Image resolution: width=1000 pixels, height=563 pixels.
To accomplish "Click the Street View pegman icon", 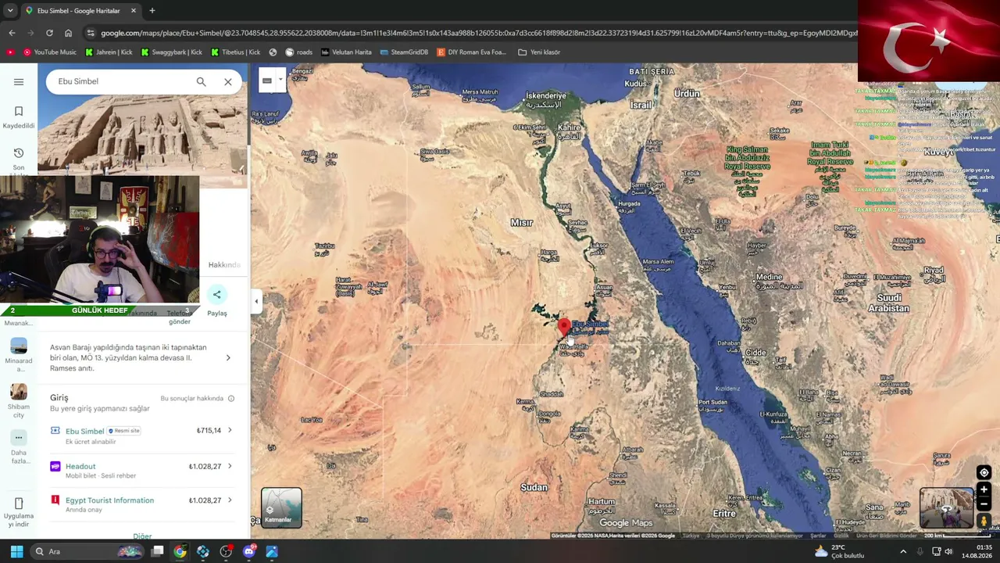I will (984, 520).
